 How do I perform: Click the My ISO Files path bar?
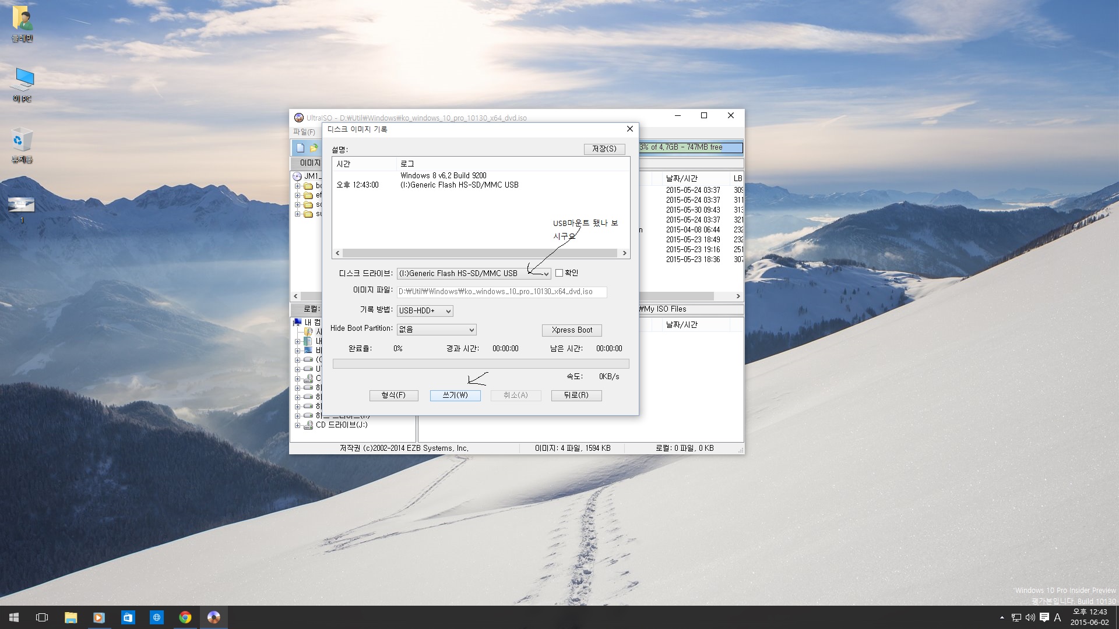point(691,309)
